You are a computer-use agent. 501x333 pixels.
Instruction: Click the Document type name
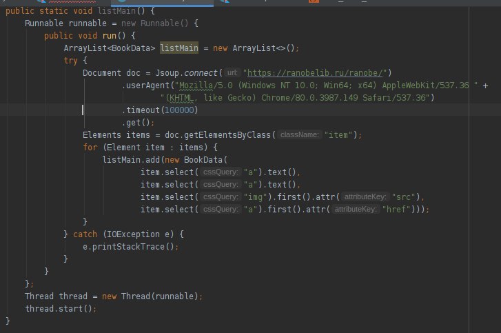[x=102, y=73]
